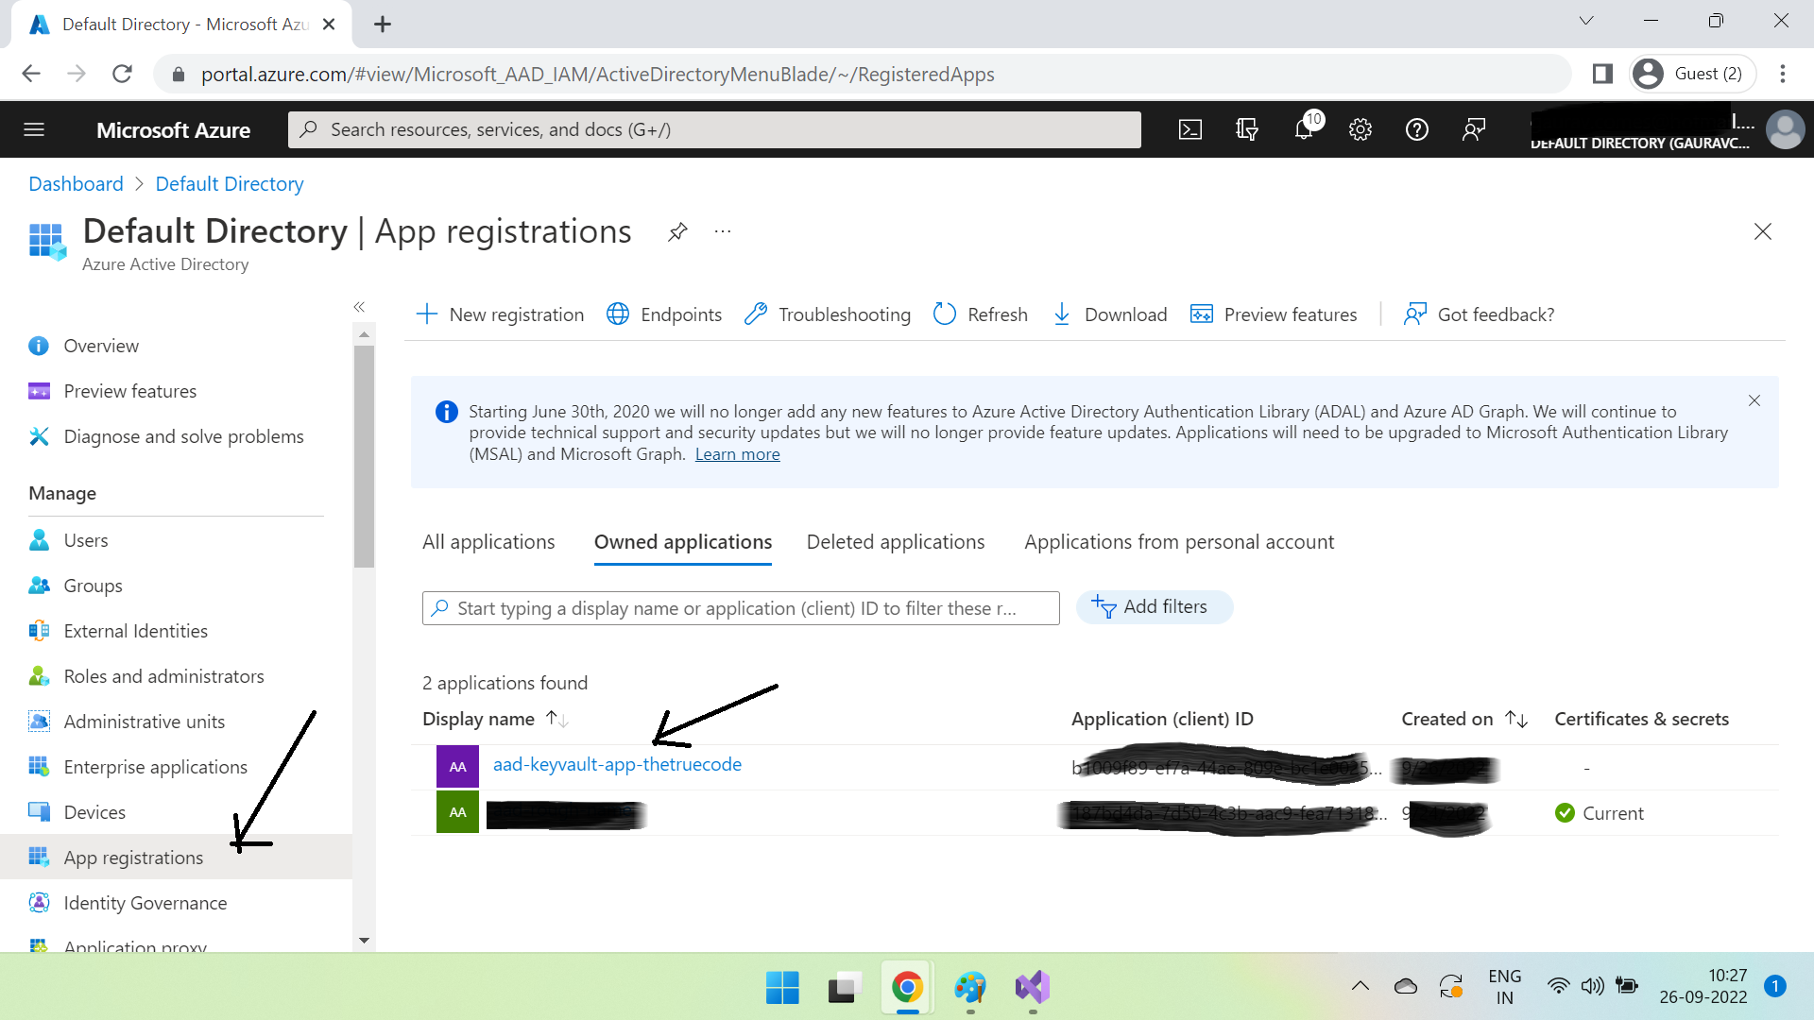Sort by Display name column
The height and width of the screenshot is (1020, 1814).
coord(495,719)
